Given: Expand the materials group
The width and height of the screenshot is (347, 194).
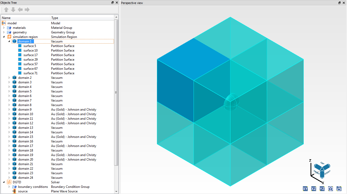Looking at the screenshot, I should point(4,28).
